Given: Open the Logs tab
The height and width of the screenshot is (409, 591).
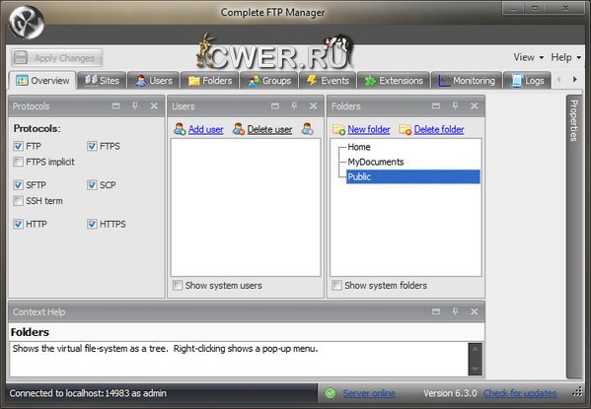Looking at the screenshot, I should coord(527,80).
